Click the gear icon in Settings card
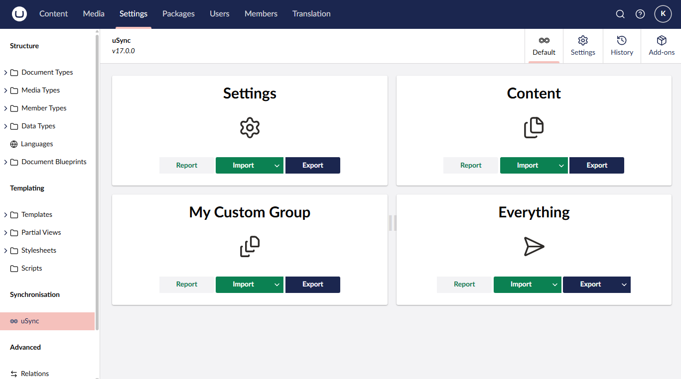 pos(250,128)
